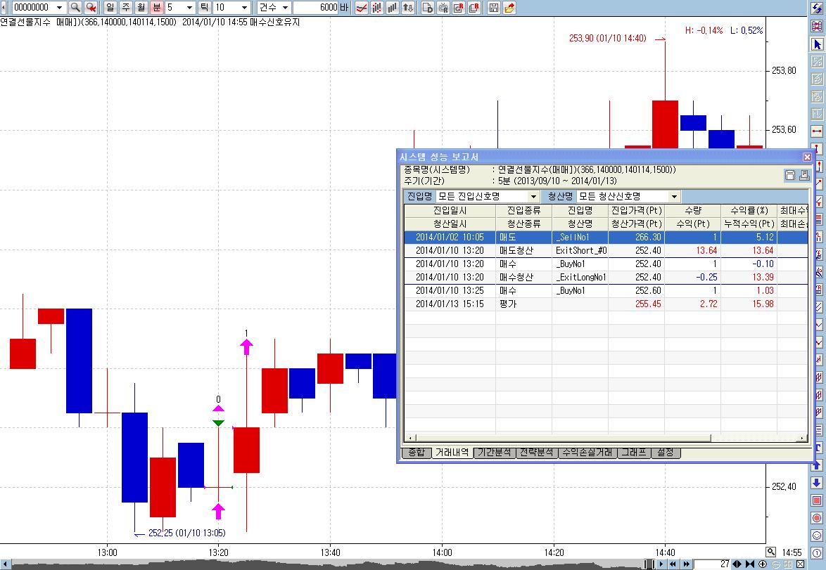Click the print icon in the report window
The height and width of the screenshot is (570, 826).
tap(803, 176)
